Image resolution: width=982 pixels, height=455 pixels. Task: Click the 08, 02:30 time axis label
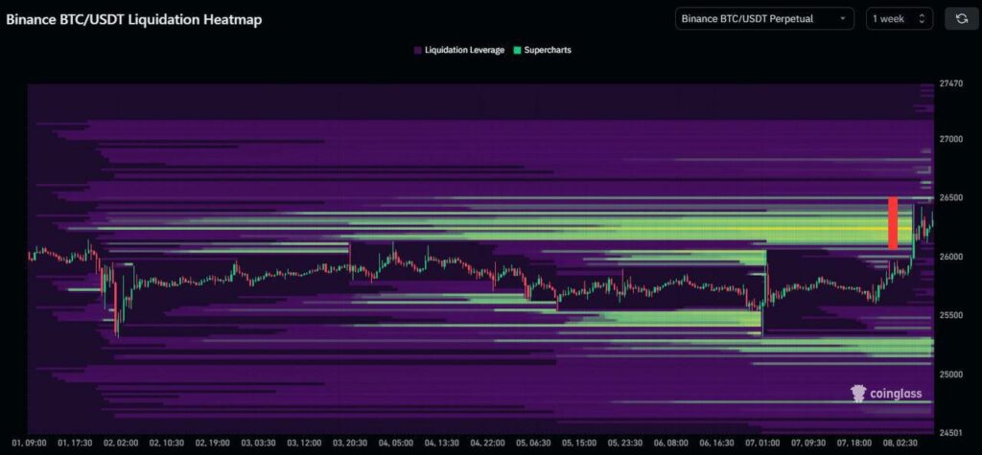(900, 444)
